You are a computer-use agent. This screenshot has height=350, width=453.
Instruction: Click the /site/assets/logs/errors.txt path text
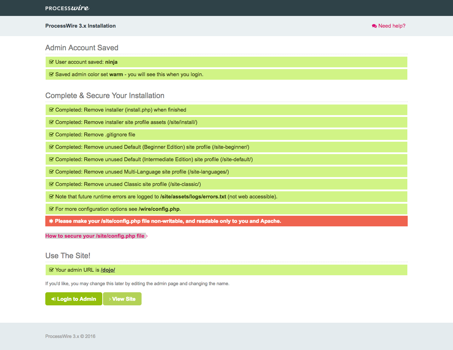[193, 197]
